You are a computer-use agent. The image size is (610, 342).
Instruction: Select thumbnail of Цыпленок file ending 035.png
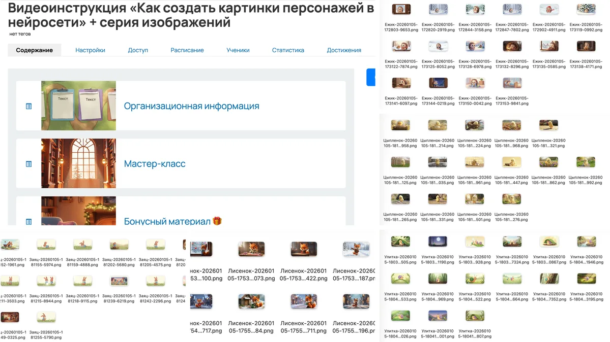[x=437, y=162]
